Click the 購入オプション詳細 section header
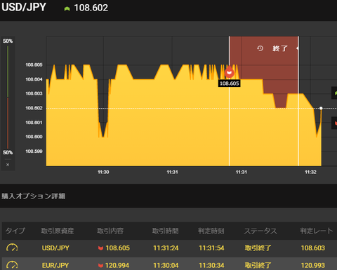 pos(34,196)
